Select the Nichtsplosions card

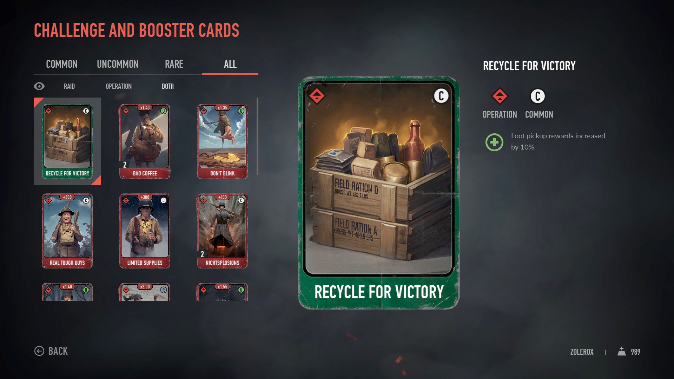[x=222, y=231]
